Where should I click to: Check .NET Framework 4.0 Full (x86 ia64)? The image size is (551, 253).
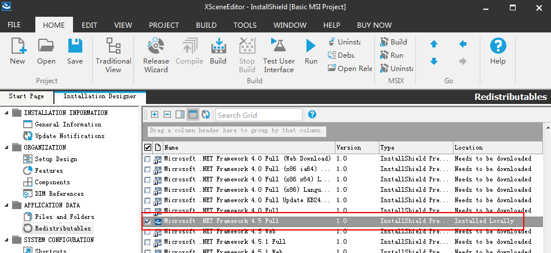pyautogui.click(x=148, y=170)
